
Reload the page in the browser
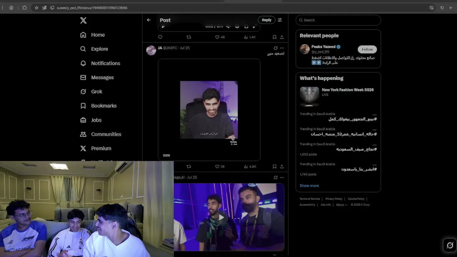point(442,7)
